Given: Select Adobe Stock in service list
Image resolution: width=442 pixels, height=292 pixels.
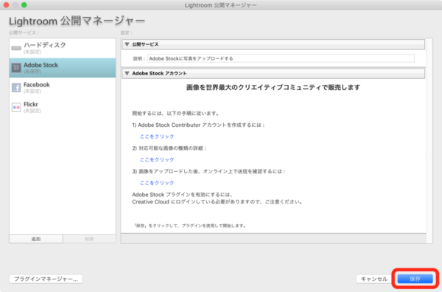Looking at the screenshot, I should [63, 68].
